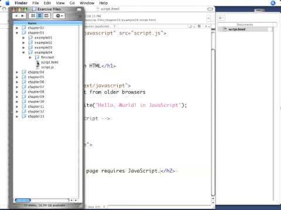The image size is (281, 210).
Task: Go back in Finder window
Action: point(16,16)
